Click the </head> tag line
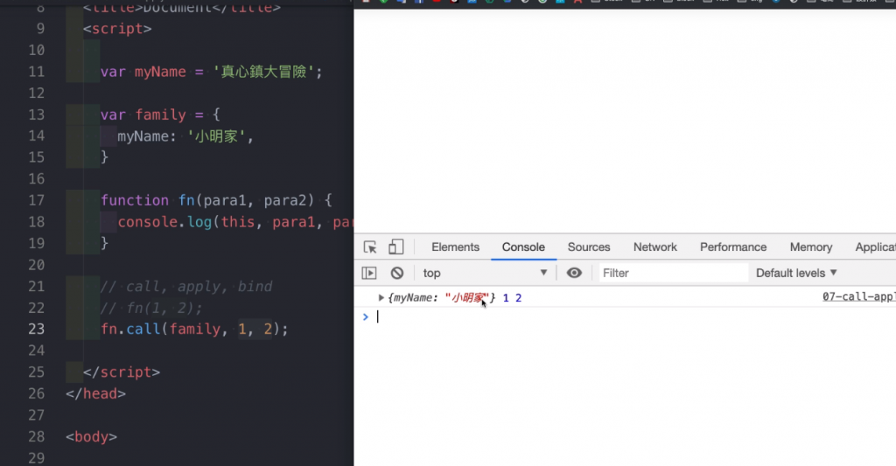896x466 pixels. coord(95,393)
